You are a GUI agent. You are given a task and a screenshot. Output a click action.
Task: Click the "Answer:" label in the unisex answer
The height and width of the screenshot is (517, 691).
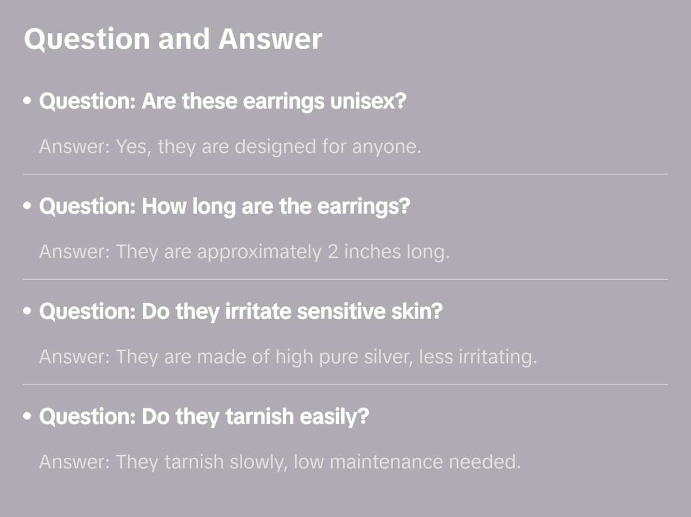coord(75,146)
